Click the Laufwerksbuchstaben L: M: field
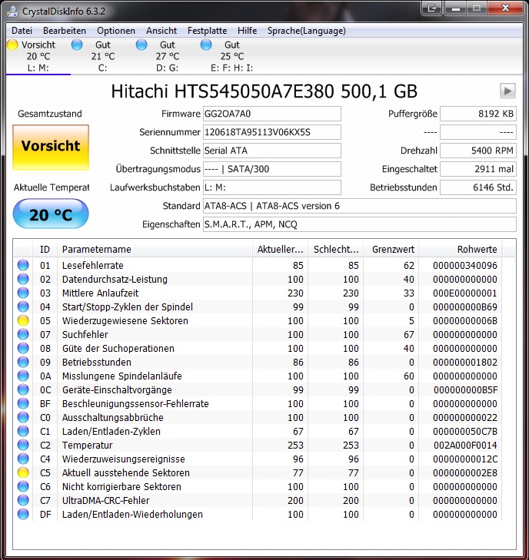This screenshot has height=560, width=529. [x=272, y=187]
